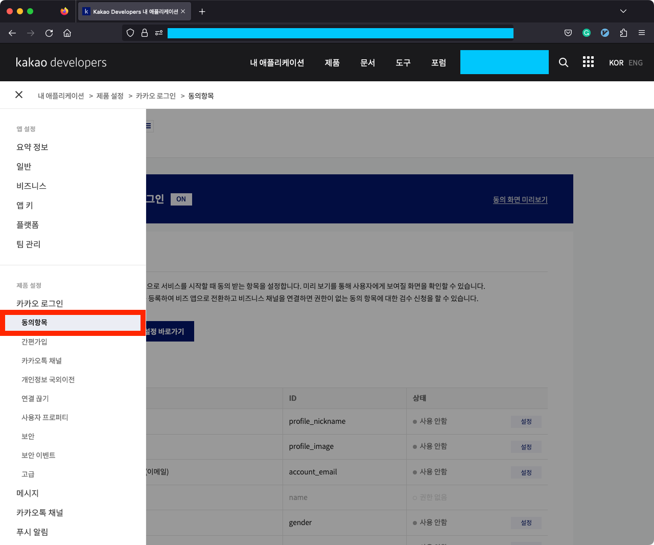This screenshot has height=545, width=654.
Task: Switch language to ENG
Action: [x=636, y=63]
